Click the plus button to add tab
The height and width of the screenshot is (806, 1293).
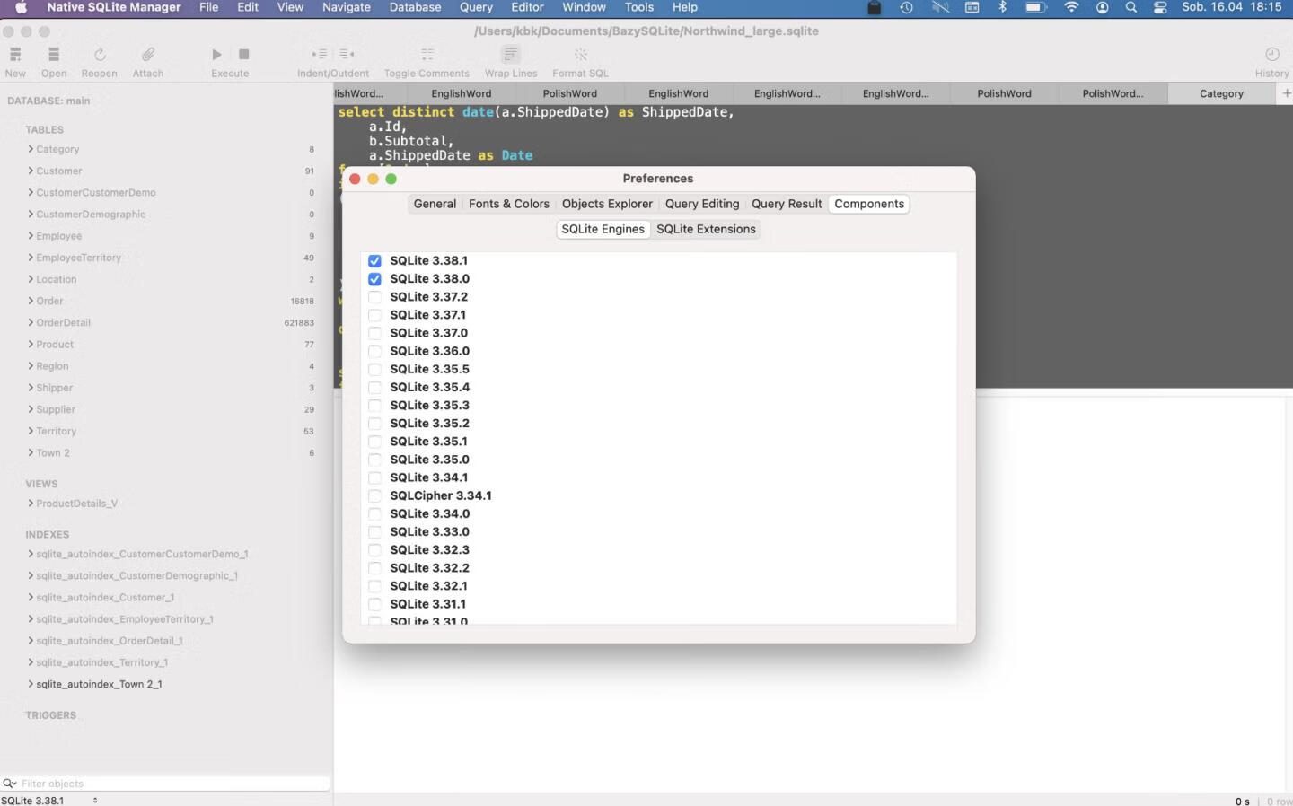point(1286,93)
